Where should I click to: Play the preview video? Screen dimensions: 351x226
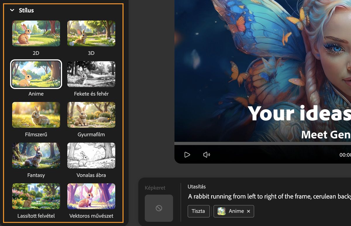(187, 155)
